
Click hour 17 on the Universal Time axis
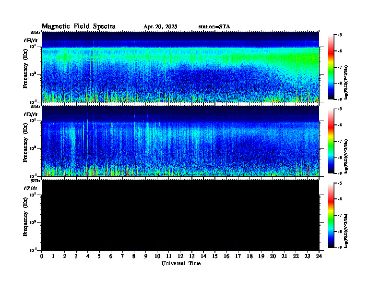pyautogui.click(x=238, y=256)
